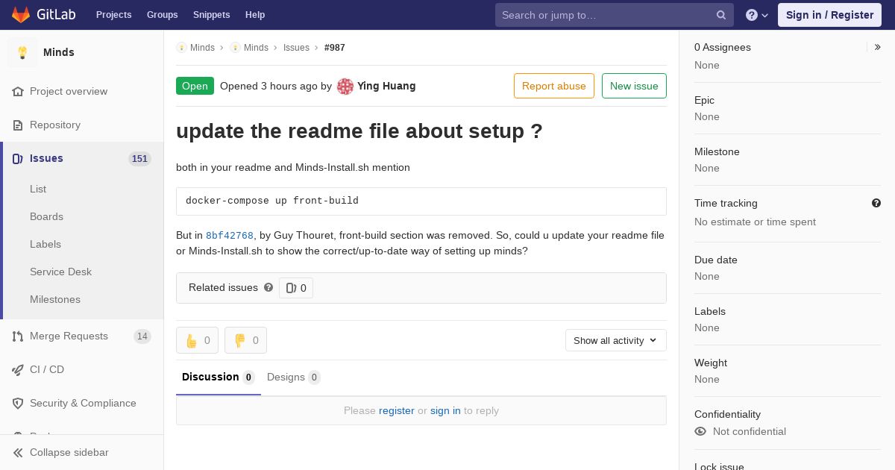Open the Snippets menu item

[x=211, y=15]
